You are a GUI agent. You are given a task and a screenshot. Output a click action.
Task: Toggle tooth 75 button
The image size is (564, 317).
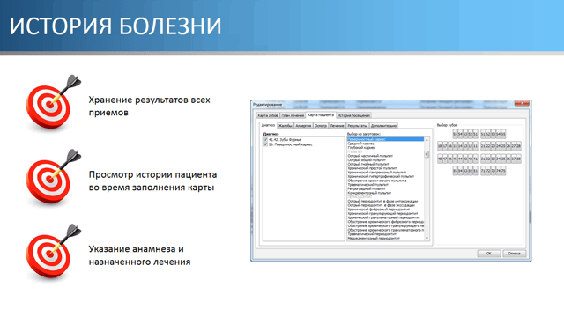[503, 171]
